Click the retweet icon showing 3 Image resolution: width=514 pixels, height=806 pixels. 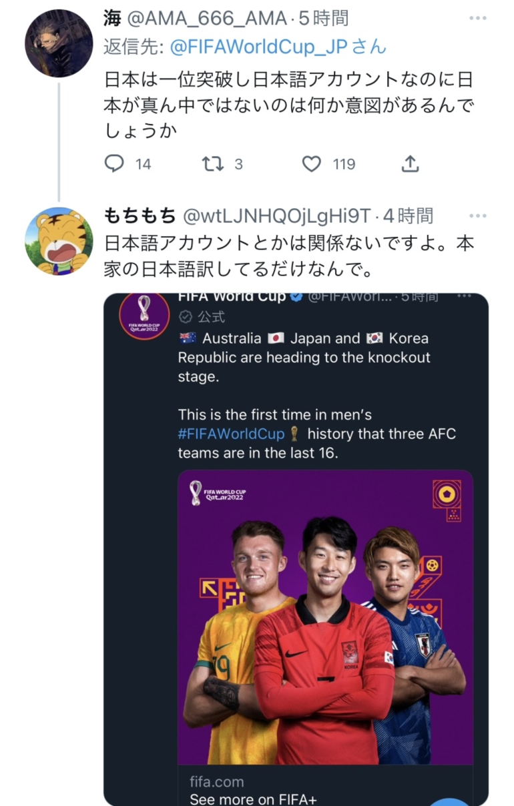click(213, 163)
